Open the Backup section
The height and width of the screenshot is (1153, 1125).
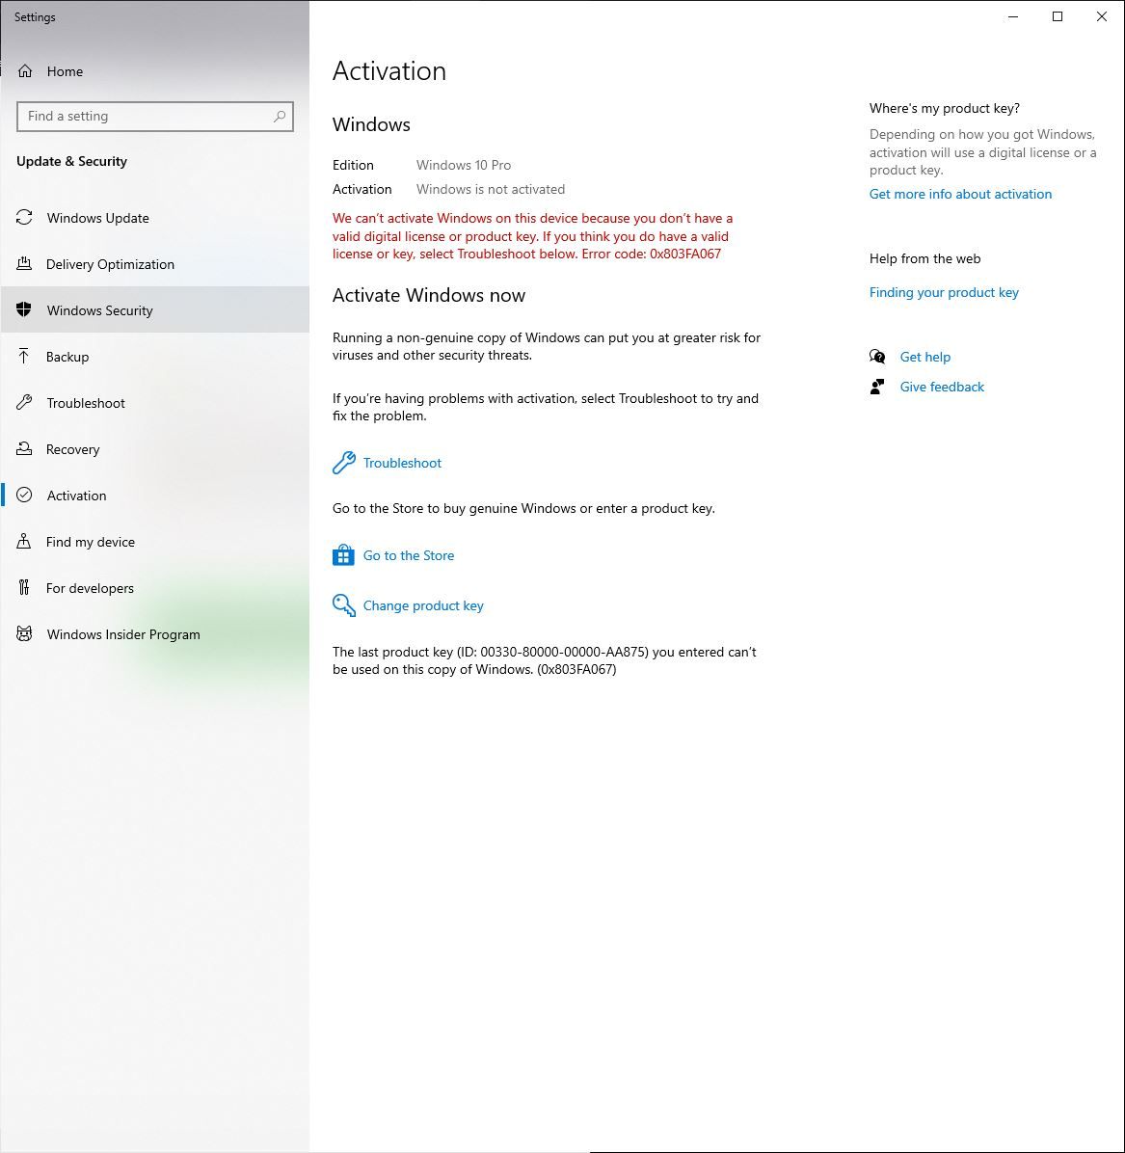pos(154,357)
